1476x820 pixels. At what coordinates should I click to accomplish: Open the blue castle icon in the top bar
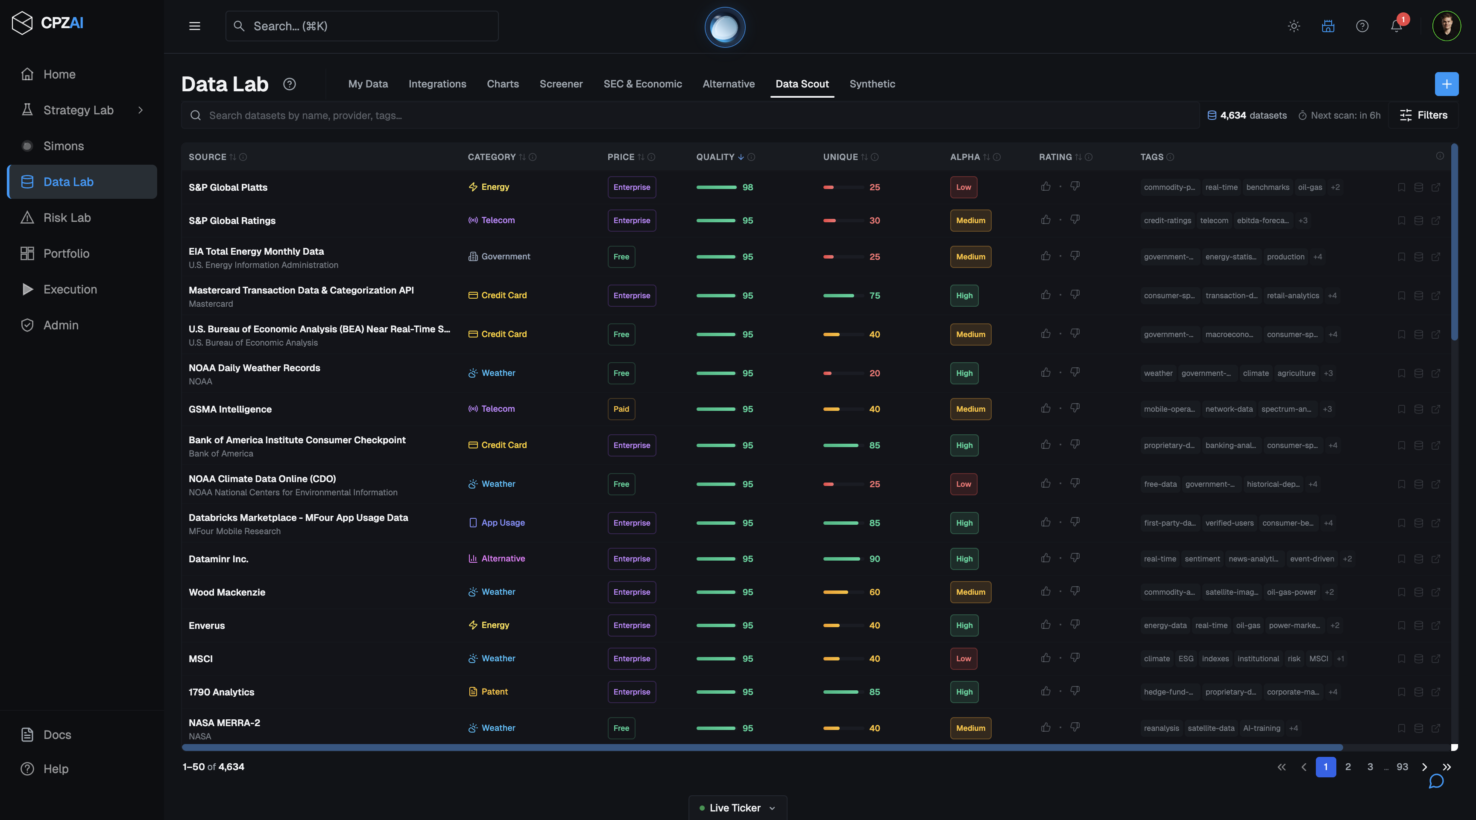point(1328,26)
